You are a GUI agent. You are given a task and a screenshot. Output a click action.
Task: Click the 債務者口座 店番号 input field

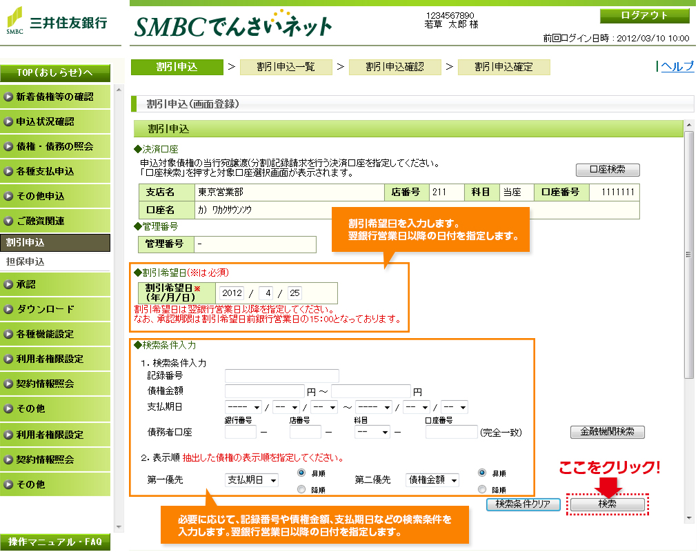tap(306, 432)
